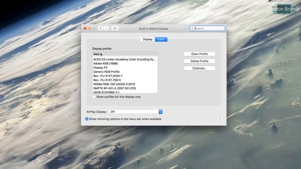Choose the Display P3 profile
The width and height of the screenshot is (301, 169).
tap(125, 68)
